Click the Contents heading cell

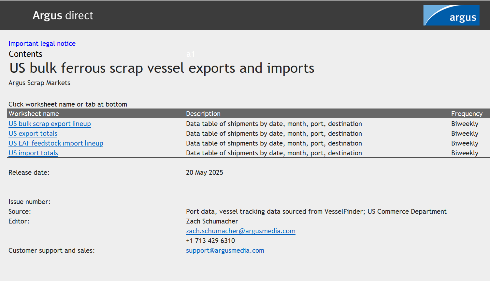pyautogui.click(x=25, y=54)
